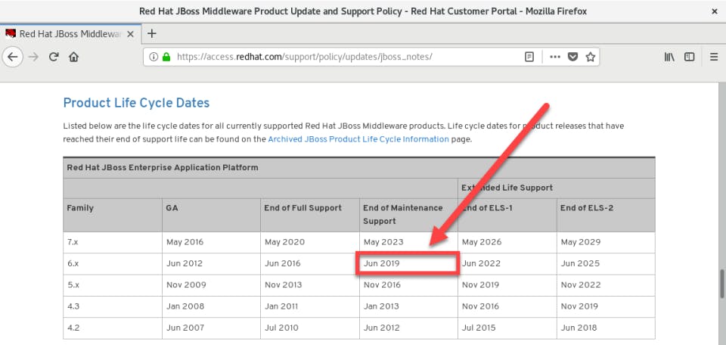Reload the current page
The height and width of the screenshot is (345, 726).
[x=54, y=57]
